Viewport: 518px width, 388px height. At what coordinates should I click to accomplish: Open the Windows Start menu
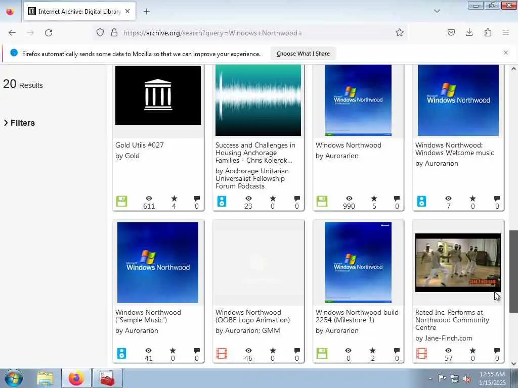point(14,378)
